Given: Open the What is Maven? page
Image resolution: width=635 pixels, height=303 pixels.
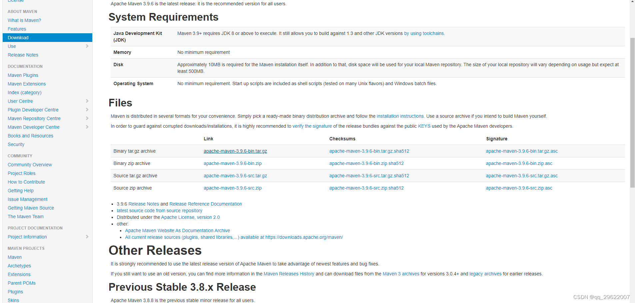Looking at the screenshot, I should 24,20.
